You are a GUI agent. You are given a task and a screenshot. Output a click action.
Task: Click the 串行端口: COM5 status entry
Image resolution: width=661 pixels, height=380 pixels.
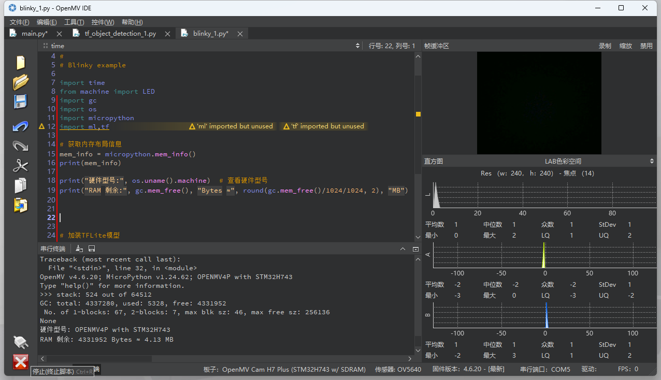click(545, 370)
